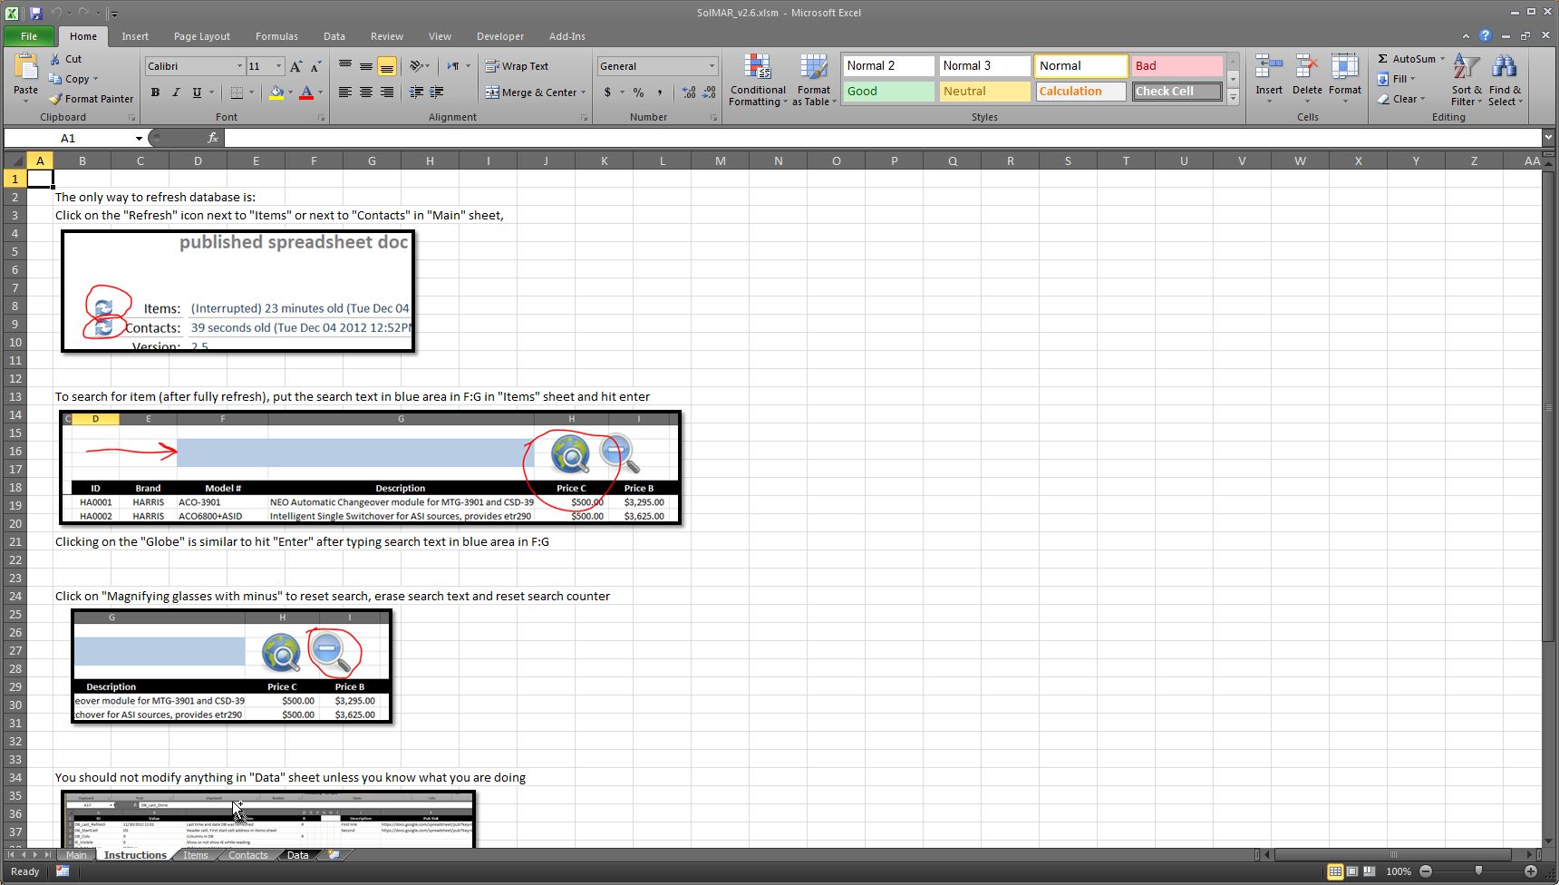Screen dimensions: 1559x885
Task: Switch to Page Layout view in status bar
Action: tap(1351, 871)
